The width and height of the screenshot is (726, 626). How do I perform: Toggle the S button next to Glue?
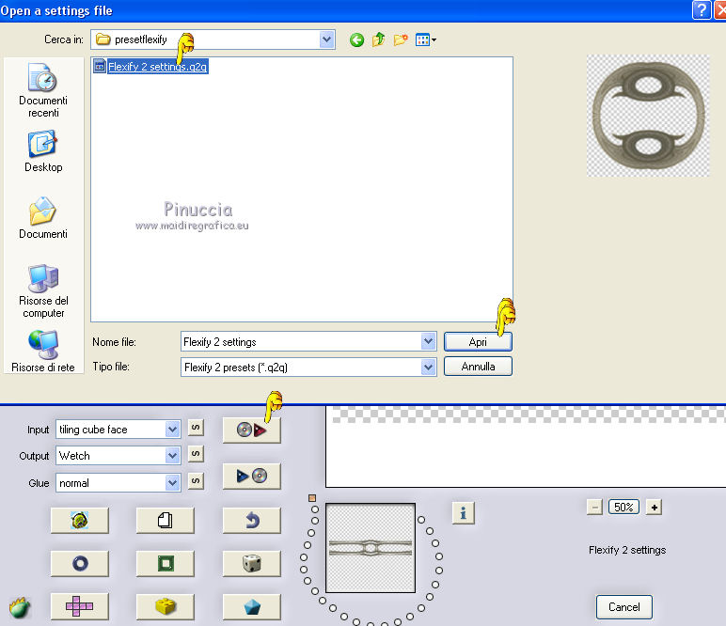[196, 481]
